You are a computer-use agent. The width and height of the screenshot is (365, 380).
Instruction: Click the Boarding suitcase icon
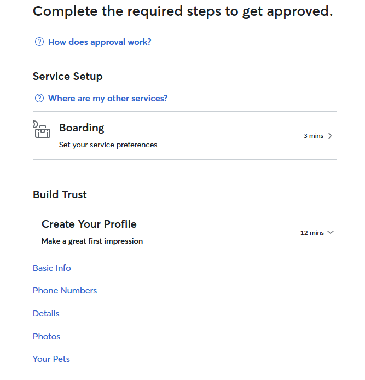42,130
